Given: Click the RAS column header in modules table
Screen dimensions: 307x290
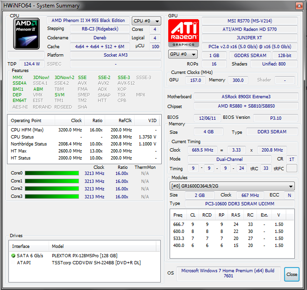Looking at the screenshot, I should tap(236, 215).
